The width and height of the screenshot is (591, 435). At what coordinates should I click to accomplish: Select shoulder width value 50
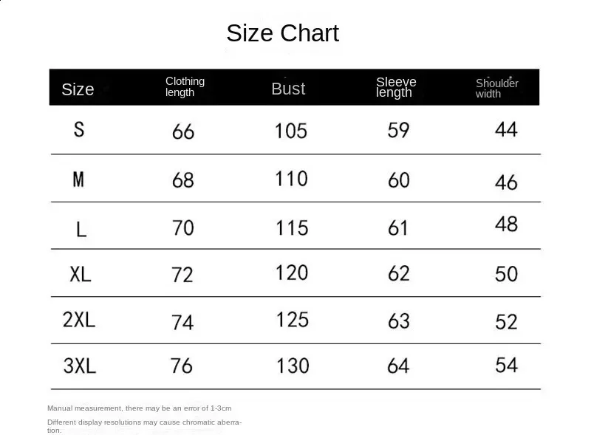coord(506,274)
